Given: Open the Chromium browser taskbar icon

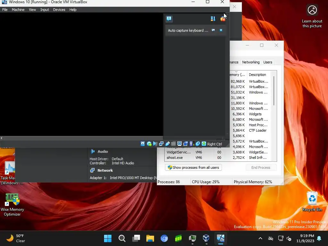Looking at the screenshot, I should click(164, 238).
